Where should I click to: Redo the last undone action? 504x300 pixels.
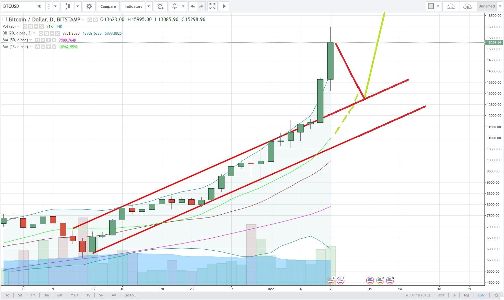(201, 6)
